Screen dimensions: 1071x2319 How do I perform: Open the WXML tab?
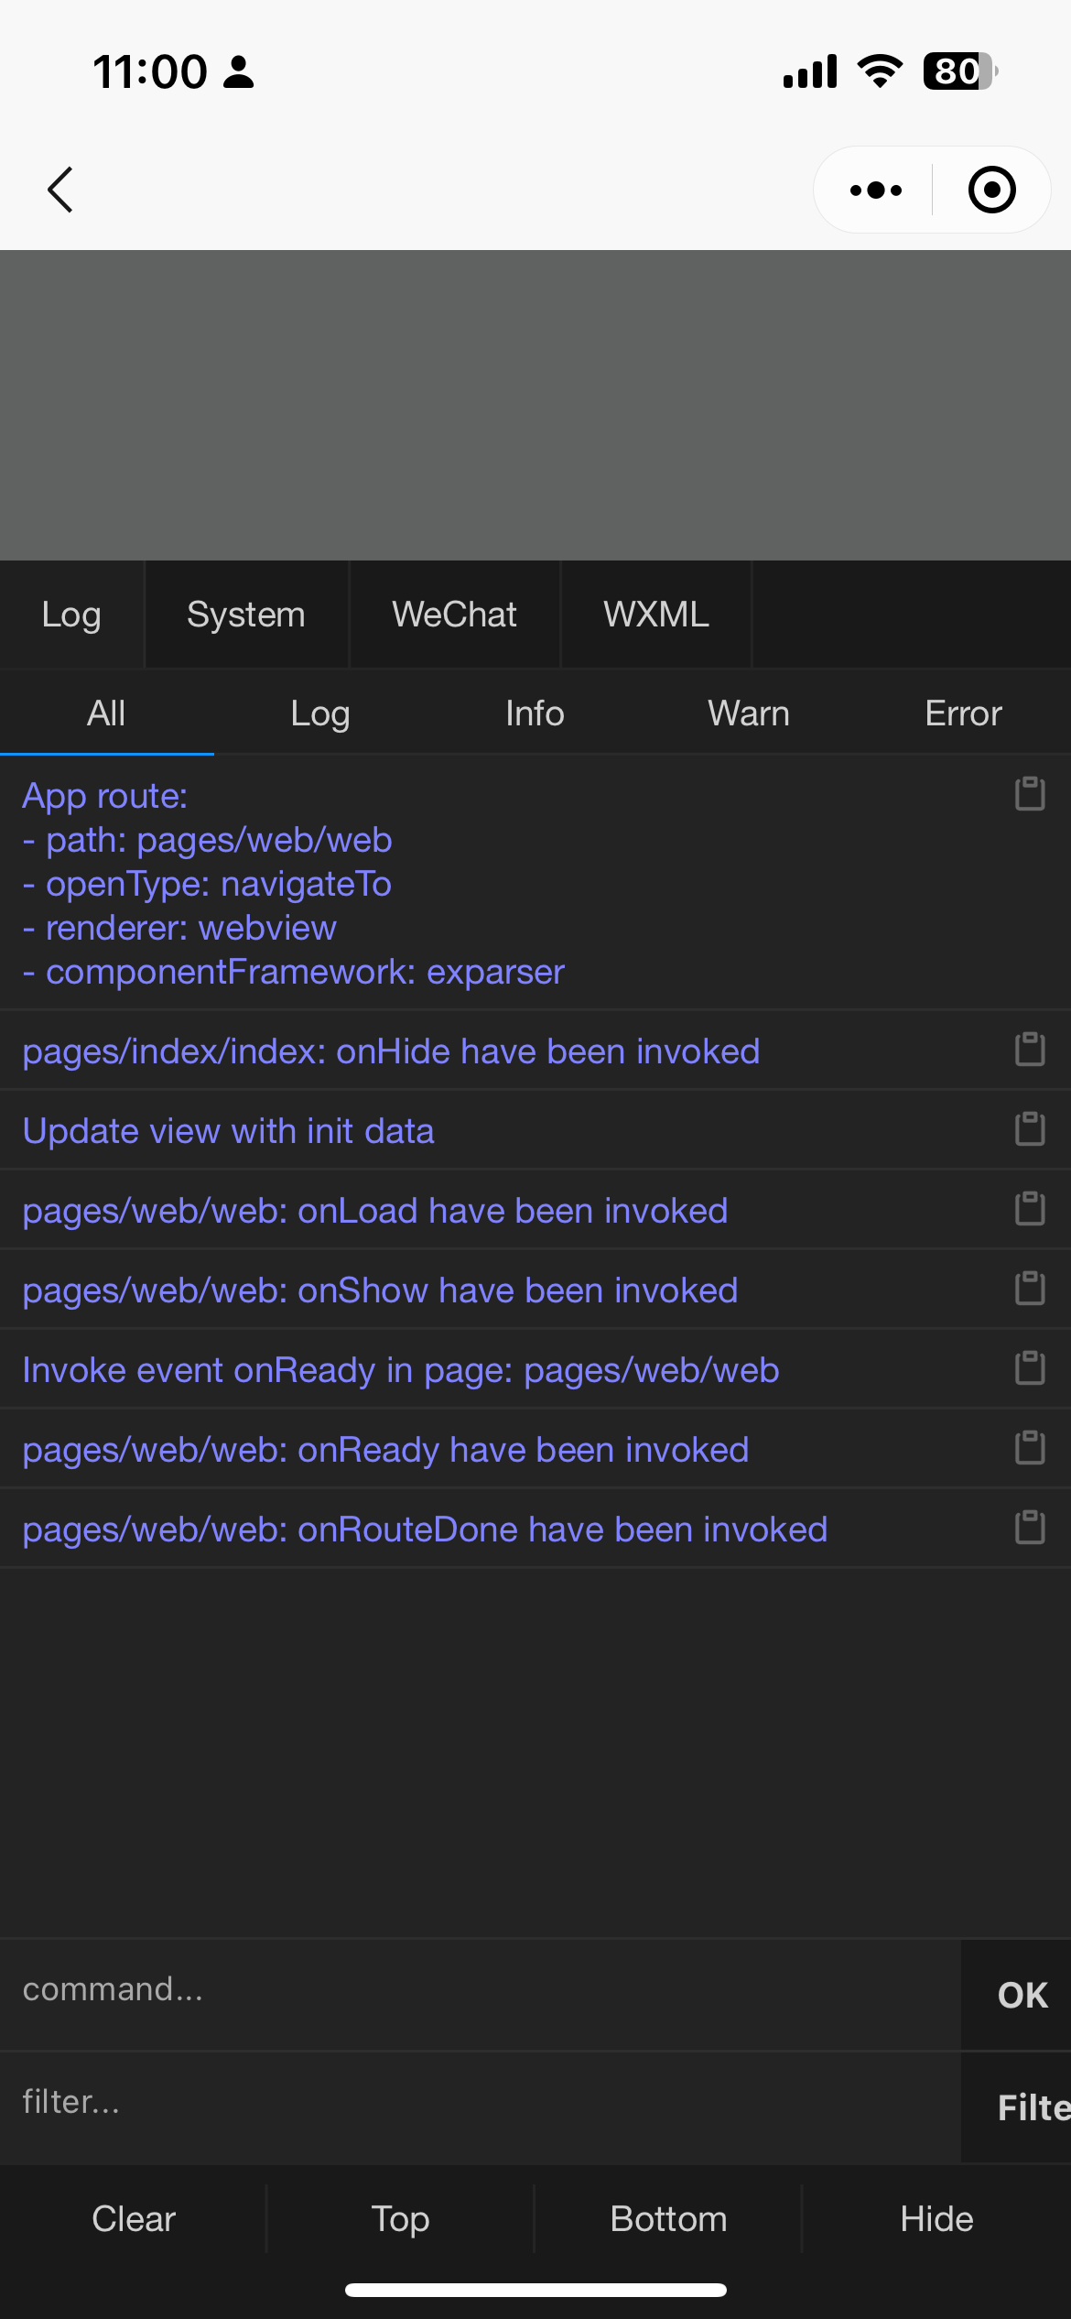[x=655, y=615]
